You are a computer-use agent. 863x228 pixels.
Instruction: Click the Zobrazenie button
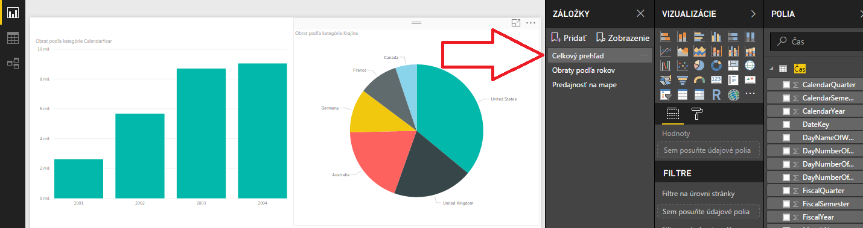pyautogui.click(x=622, y=38)
